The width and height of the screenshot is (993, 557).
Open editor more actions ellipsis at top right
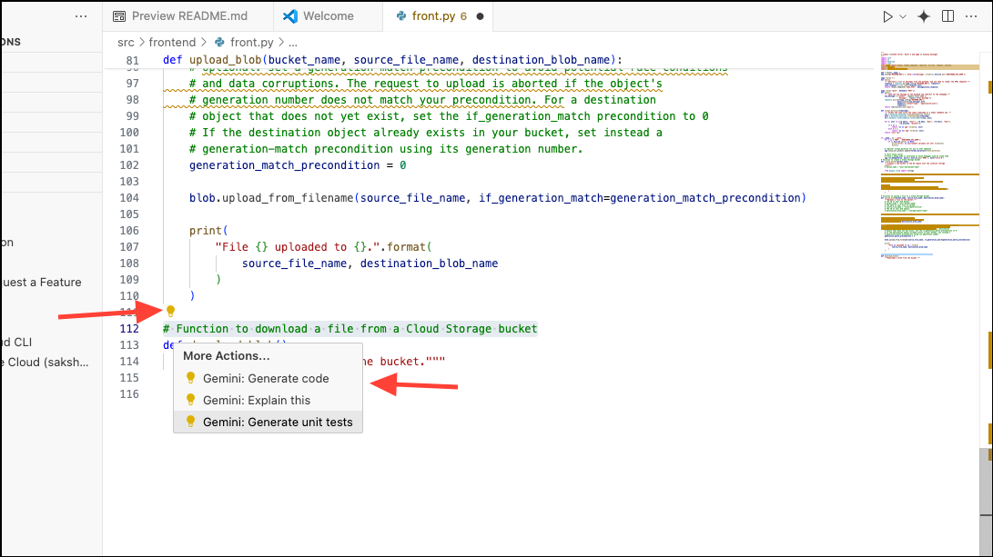point(971,16)
